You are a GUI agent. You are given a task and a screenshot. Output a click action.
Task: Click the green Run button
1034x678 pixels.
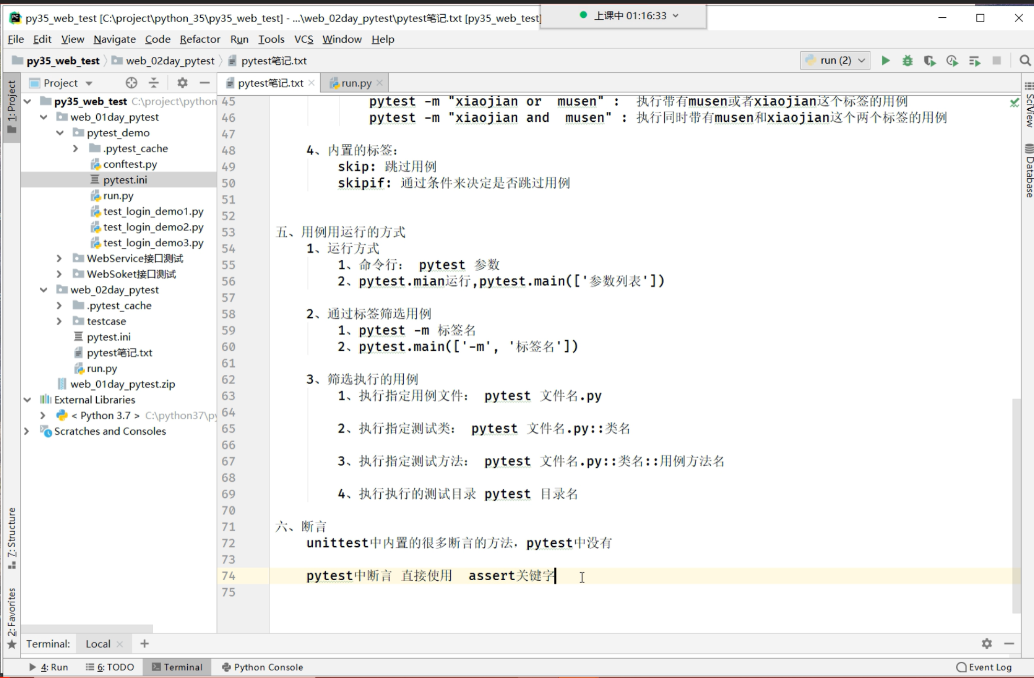(x=885, y=61)
